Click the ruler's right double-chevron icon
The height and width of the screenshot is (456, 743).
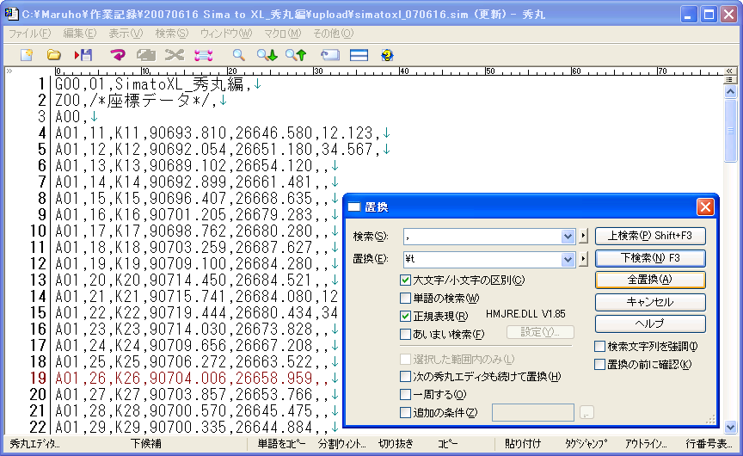[729, 71]
